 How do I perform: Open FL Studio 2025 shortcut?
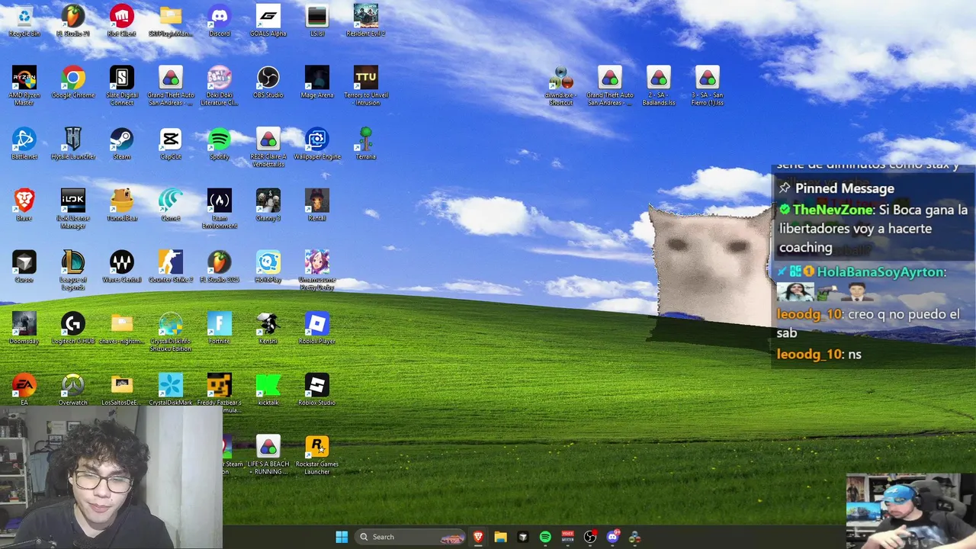pos(219,267)
